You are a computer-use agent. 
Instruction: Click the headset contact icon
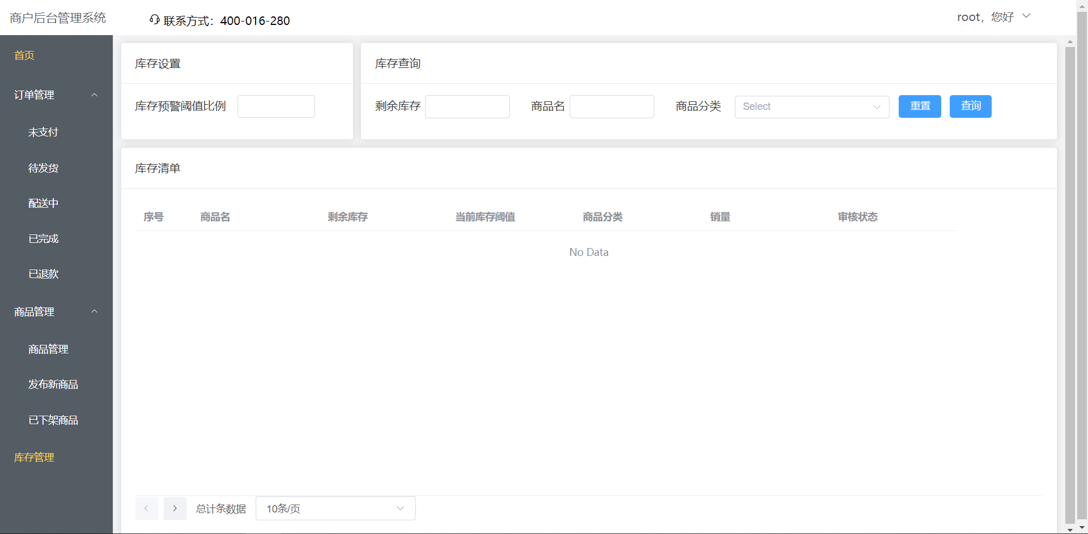[x=154, y=20]
